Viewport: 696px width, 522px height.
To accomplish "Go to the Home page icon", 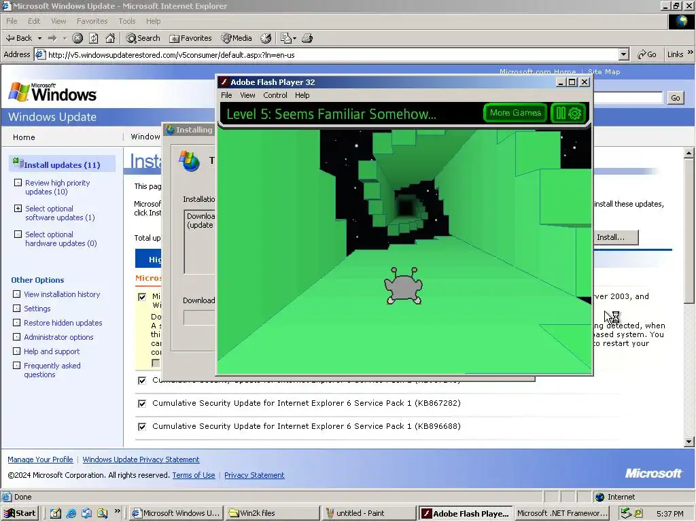I will pos(110,38).
